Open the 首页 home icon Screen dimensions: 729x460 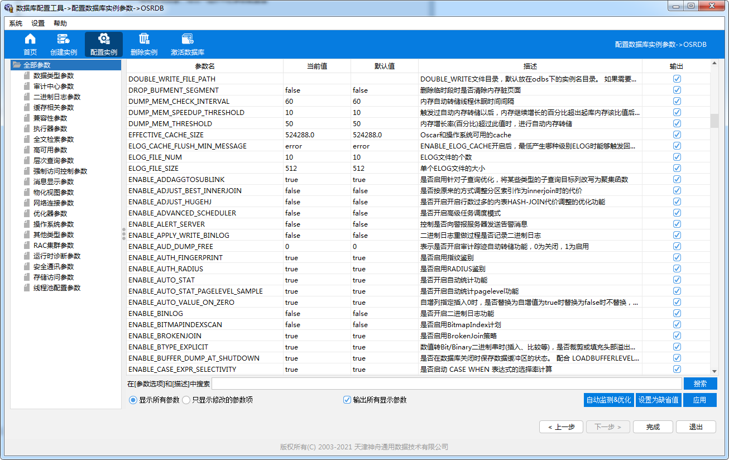pyautogui.click(x=30, y=44)
